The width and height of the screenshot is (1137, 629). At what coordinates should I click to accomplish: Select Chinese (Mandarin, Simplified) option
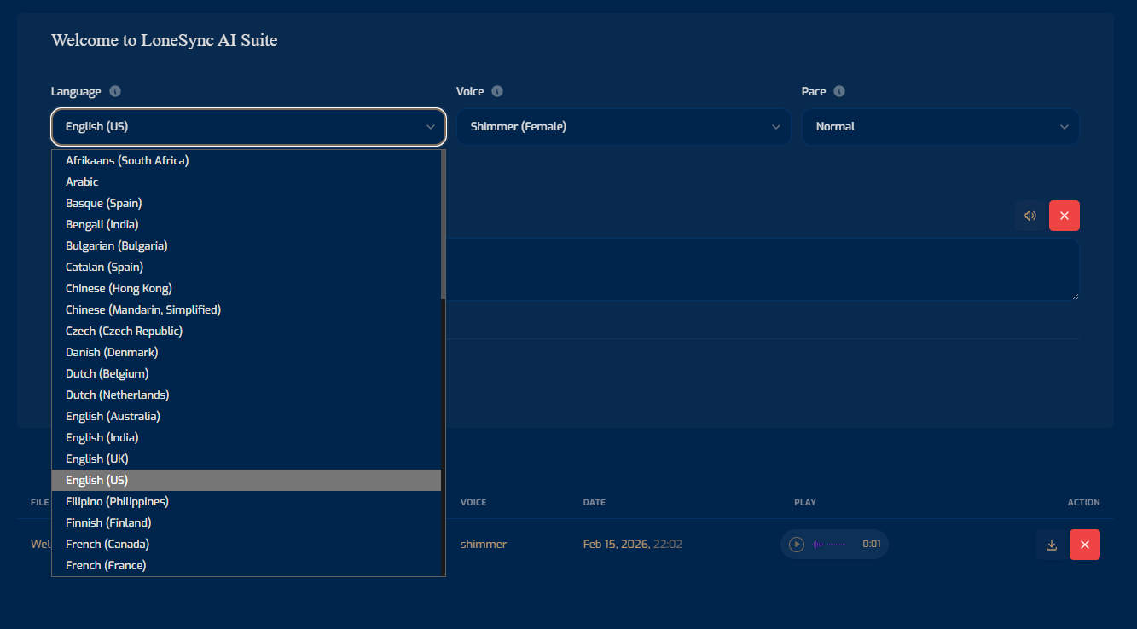point(143,309)
